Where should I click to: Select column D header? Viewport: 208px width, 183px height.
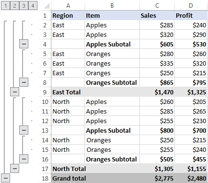[191, 6]
